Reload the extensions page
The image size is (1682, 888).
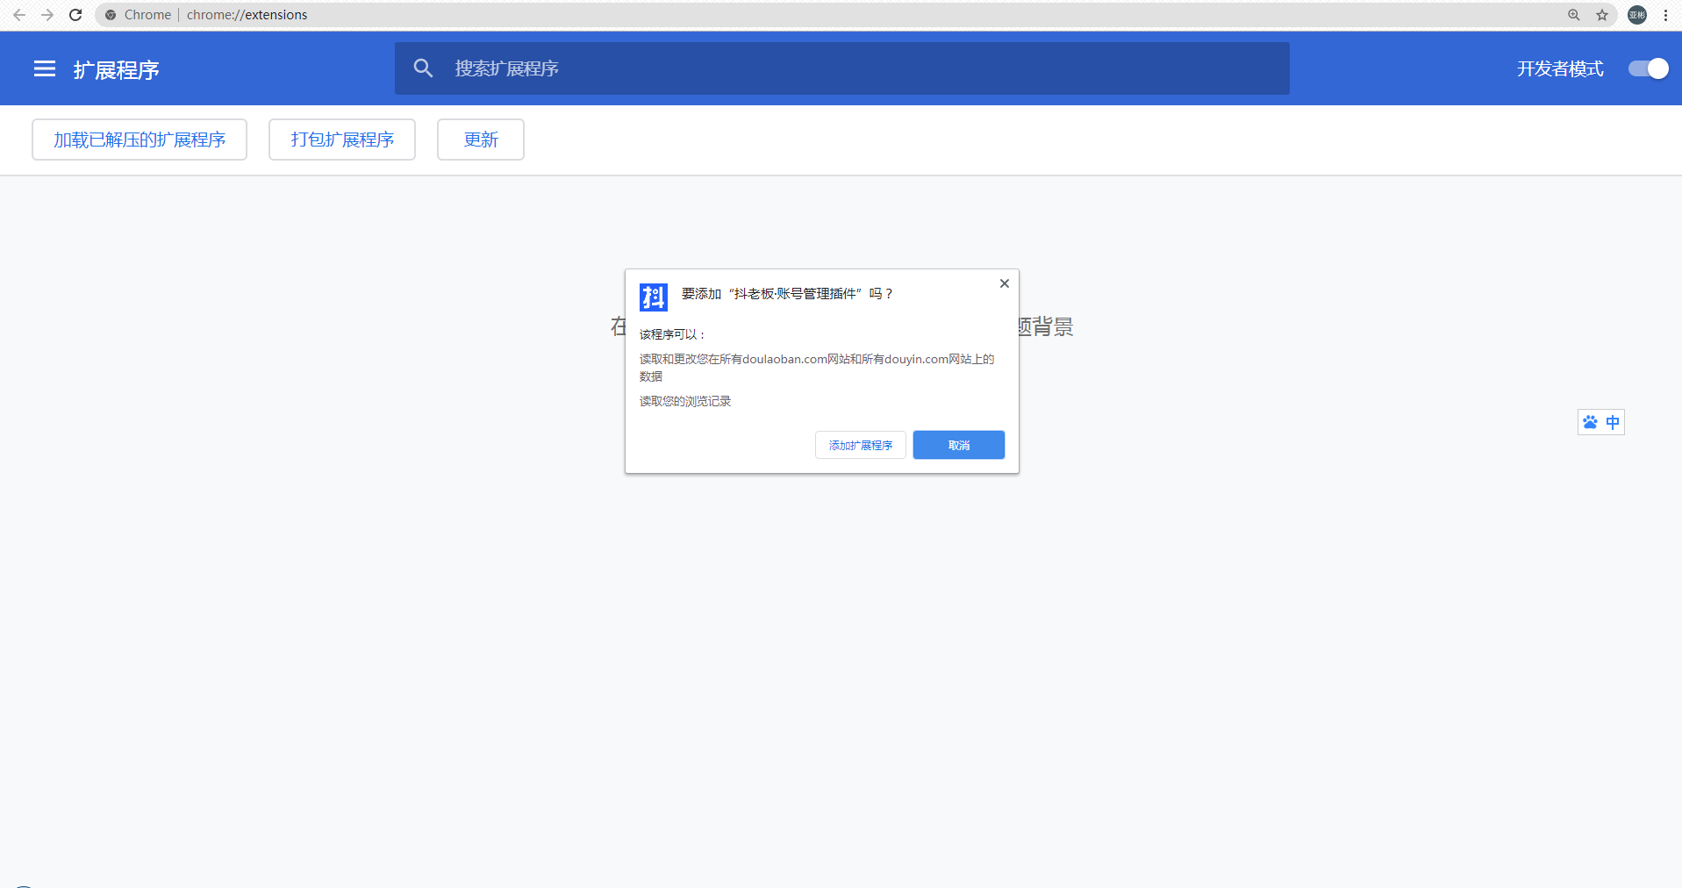[x=75, y=15]
